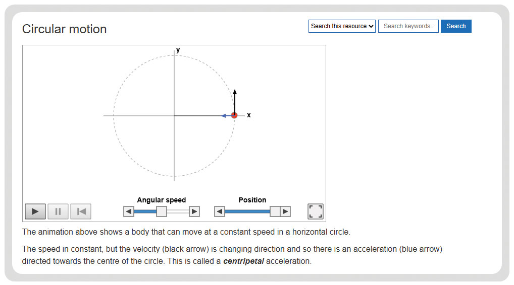The height and width of the screenshot is (285, 514).
Task: Click the filled blue Position slider track
Action: click(247, 211)
